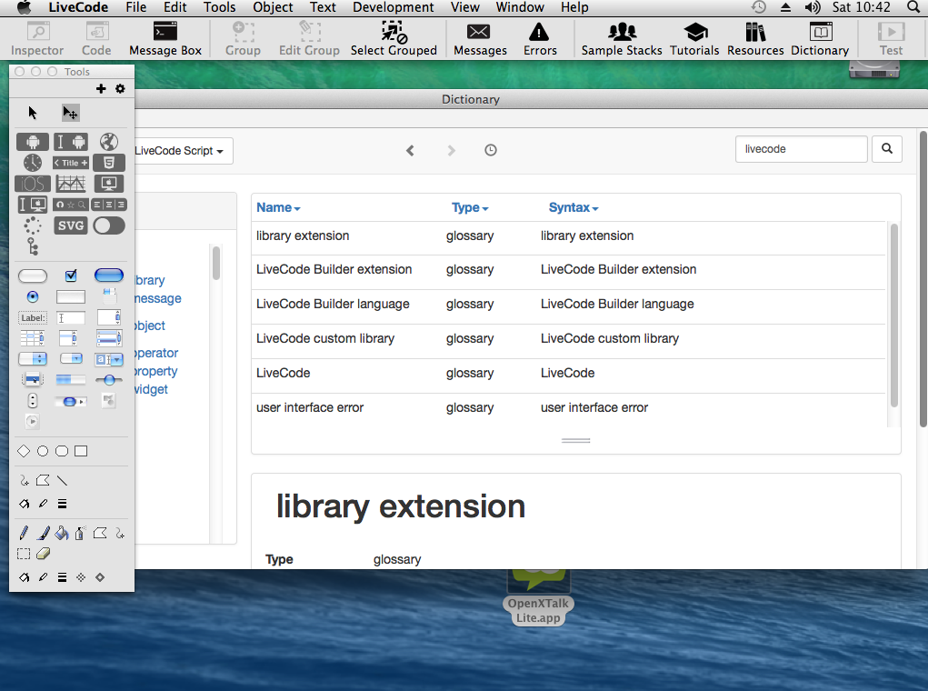The image size is (928, 691).
Task: Pick the Browser globe widget
Action: point(108,142)
